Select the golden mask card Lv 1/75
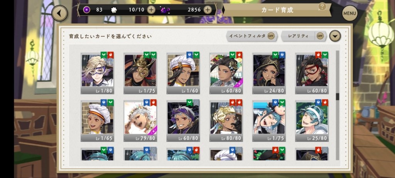The width and height of the screenshot is (395, 178). pos(140,73)
